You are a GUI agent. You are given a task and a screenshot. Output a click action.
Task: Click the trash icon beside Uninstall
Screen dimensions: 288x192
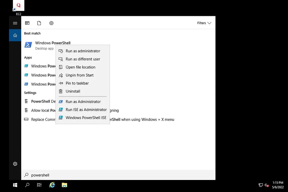[61, 91]
